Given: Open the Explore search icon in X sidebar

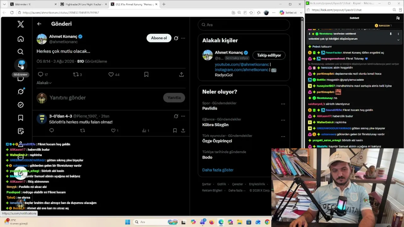Looking at the screenshot, I should pos(21,52).
